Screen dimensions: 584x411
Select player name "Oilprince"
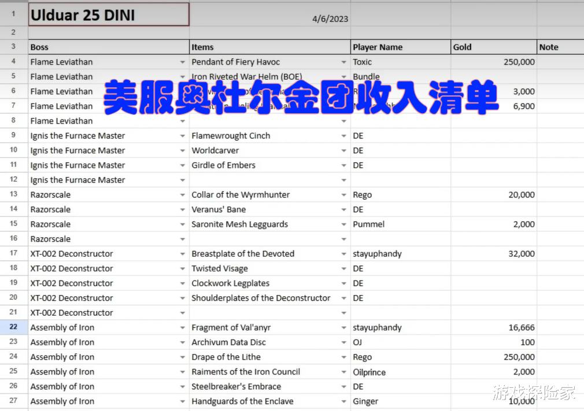pos(401,372)
